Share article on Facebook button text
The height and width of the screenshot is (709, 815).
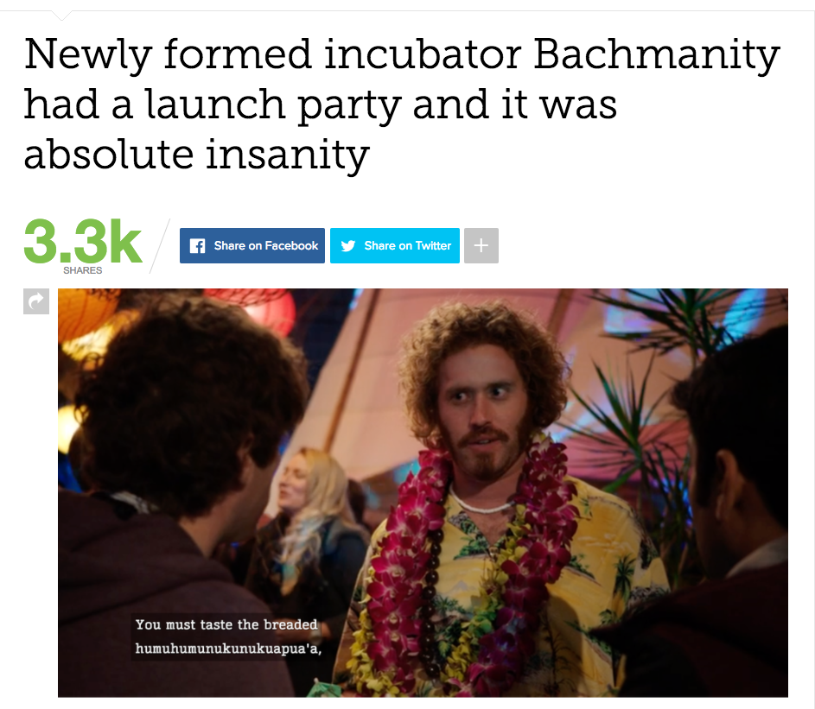pos(266,245)
